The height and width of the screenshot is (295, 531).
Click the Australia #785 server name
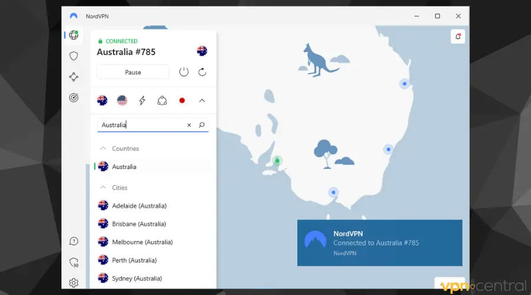pos(126,52)
